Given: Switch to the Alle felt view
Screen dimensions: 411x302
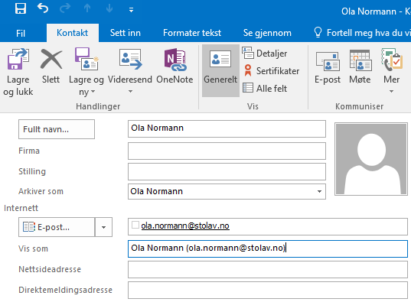Looking at the screenshot, I should coord(265,88).
